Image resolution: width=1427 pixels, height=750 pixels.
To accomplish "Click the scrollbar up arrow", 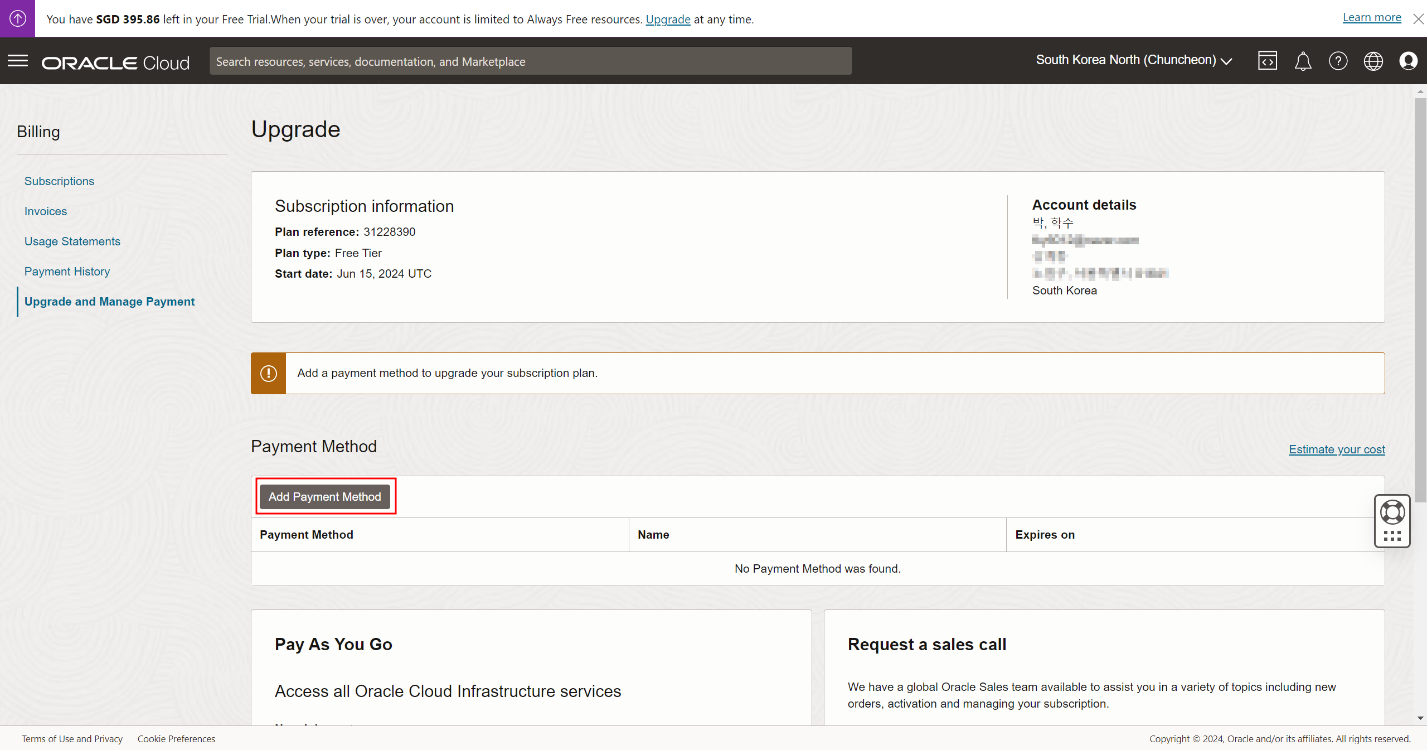I will (1420, 91).
